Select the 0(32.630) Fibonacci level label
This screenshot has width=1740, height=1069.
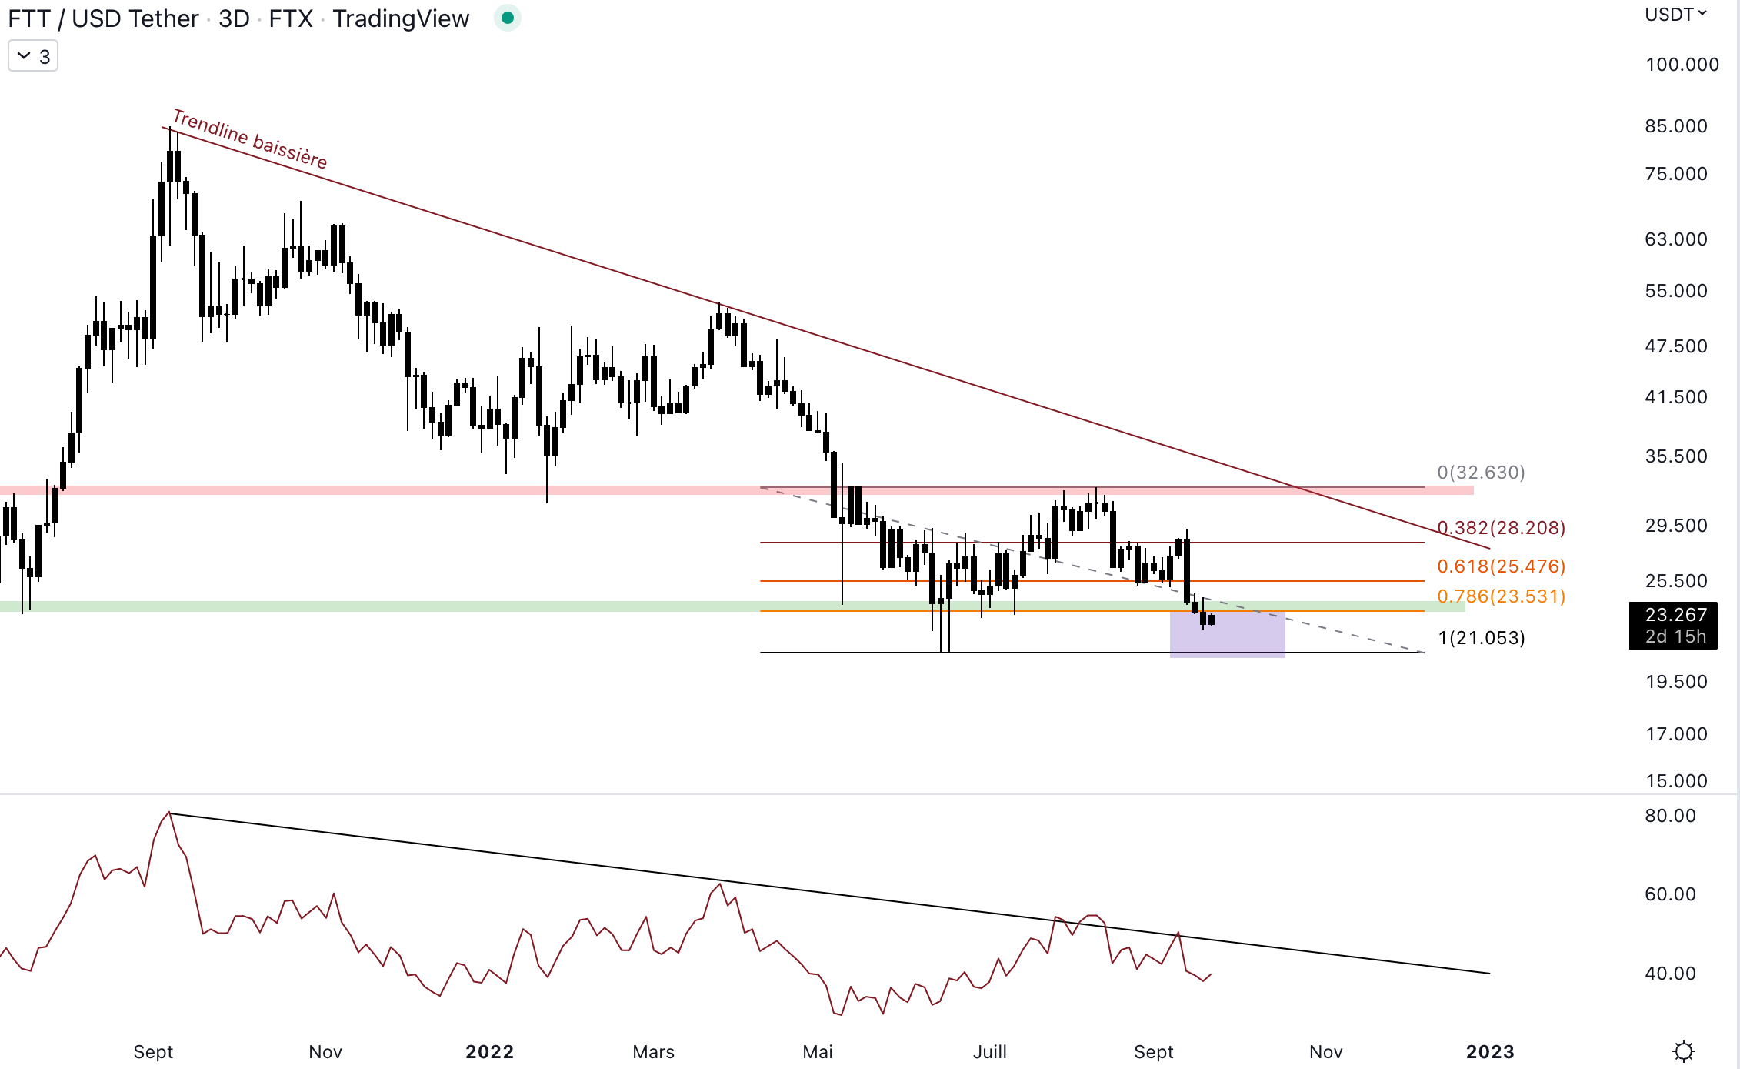click(x=1481, y=473)
